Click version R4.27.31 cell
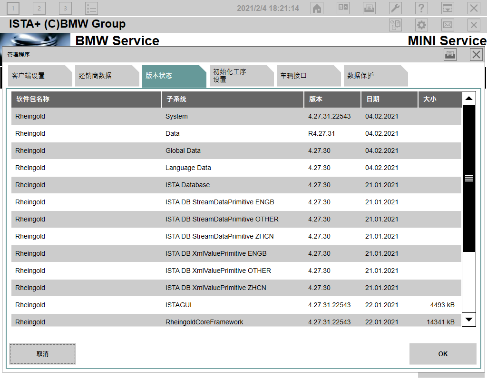The height and width of the screenshot is (381, 487). tap(321, 133)
